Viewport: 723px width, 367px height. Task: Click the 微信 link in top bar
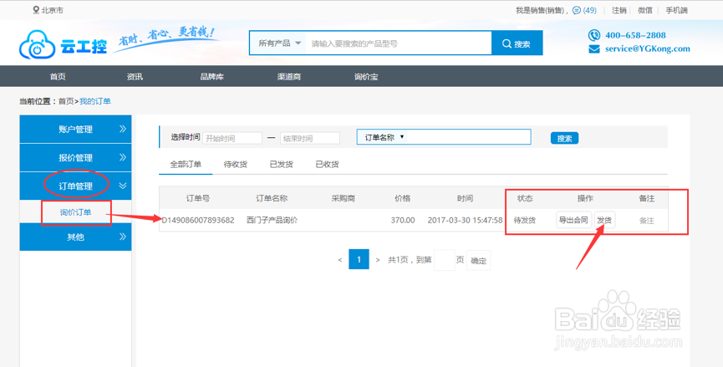[645, 10]
